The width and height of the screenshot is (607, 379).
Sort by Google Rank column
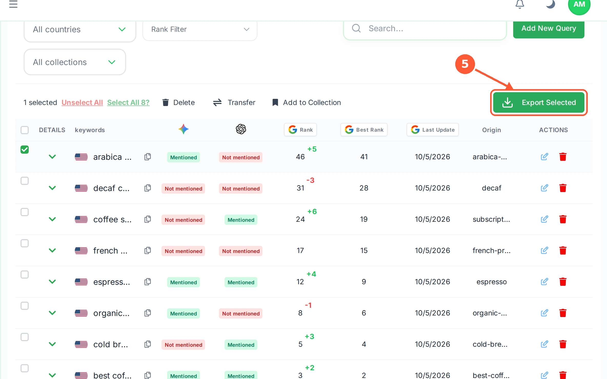(300, 130)
